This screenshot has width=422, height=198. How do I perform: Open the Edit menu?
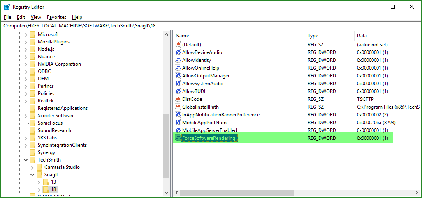pos(21,17)
